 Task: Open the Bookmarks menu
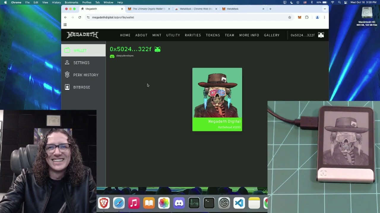[71, 2]
